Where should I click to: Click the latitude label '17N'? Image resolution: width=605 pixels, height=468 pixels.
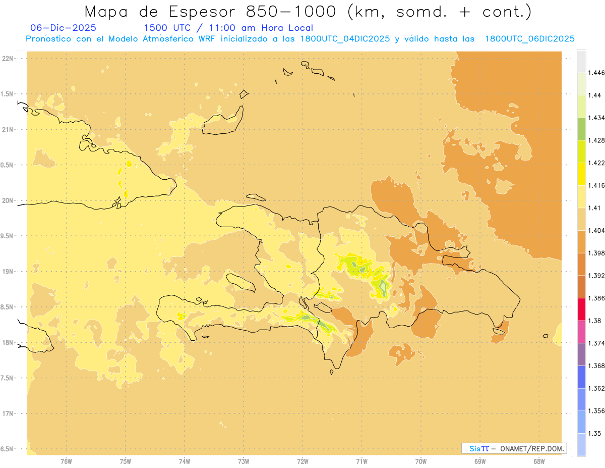(8, 413)
